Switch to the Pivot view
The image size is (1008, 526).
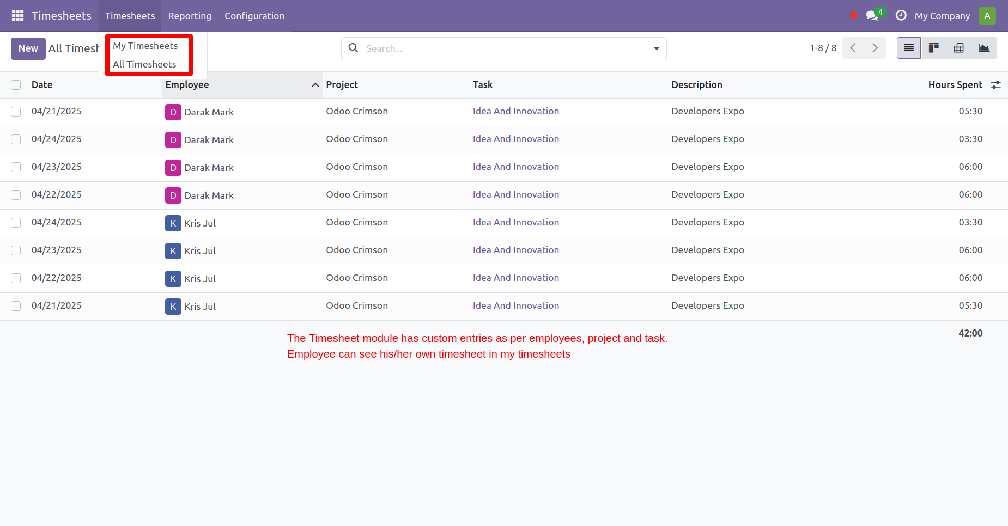tap(958, 48)
